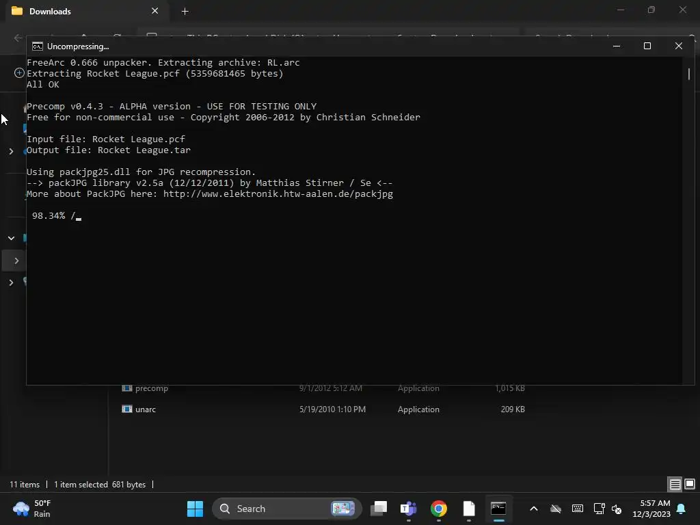Click the 209 KB size cell
Image resolution: width=700 pixels, height=525 pixels.
pos(513,409)
